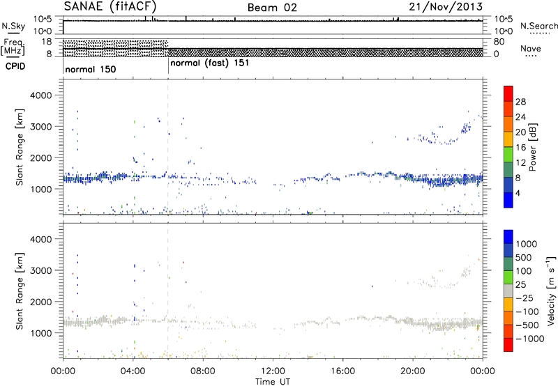558x386 pixels.
Task: Click the Nave legend label
Action: click(x=530, y=48)
